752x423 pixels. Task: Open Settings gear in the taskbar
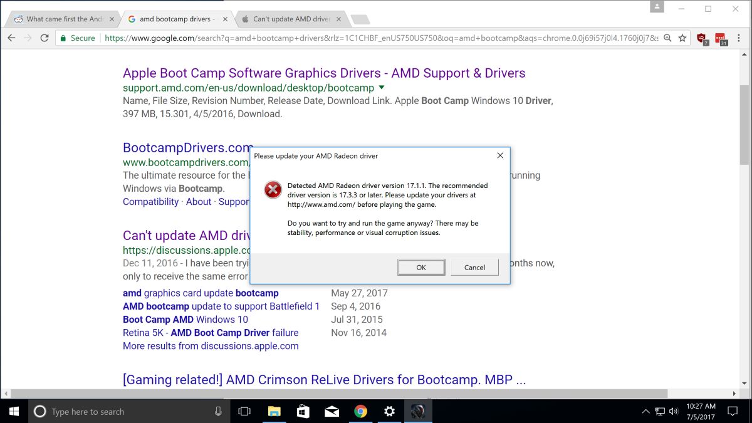389,412
